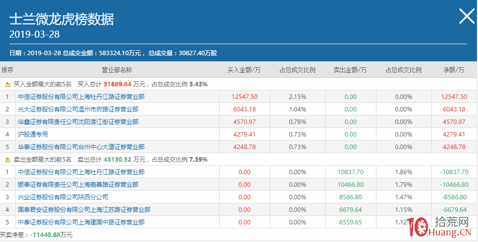
Task: Open 中泰证券上海建国中路证券营业部 link
Action: pyautogui.click(x=81, y=222)
